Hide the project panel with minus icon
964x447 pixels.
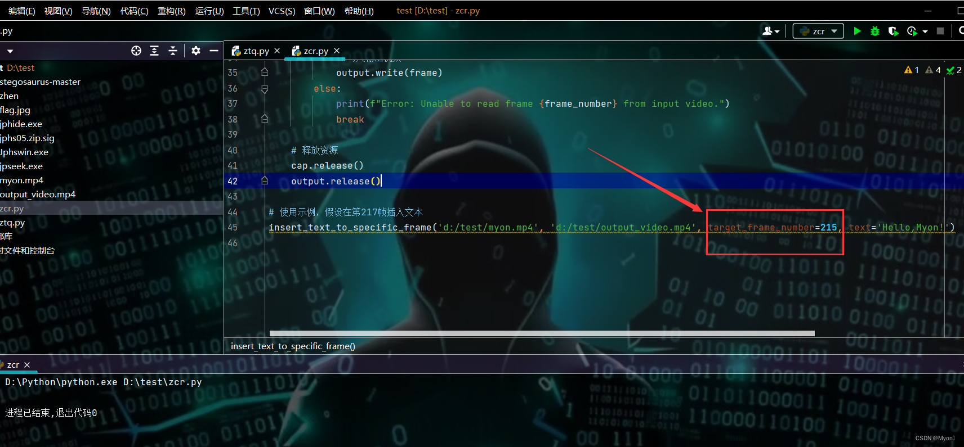point(214,51)
